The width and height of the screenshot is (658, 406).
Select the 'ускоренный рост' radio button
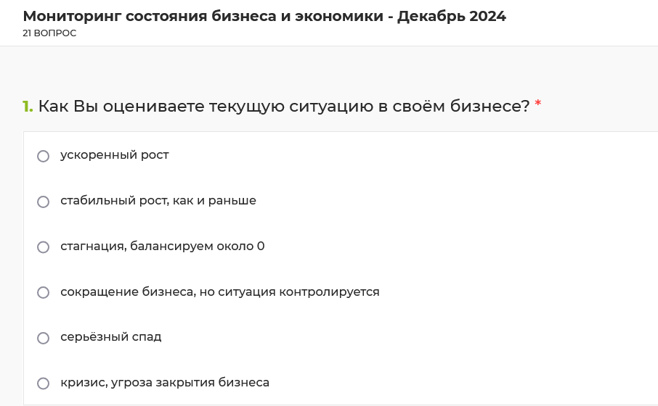(44, 157)
